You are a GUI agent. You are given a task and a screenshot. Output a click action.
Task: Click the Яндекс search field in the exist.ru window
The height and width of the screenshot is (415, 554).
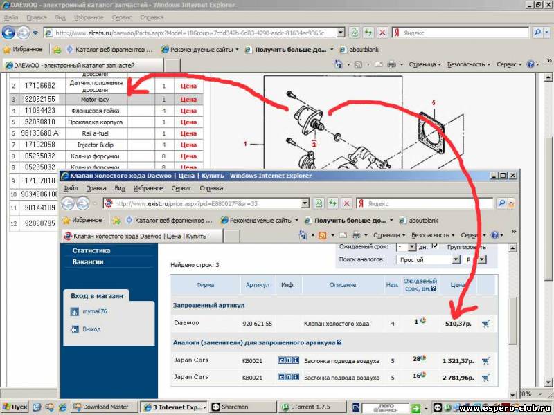coord(425,203)
